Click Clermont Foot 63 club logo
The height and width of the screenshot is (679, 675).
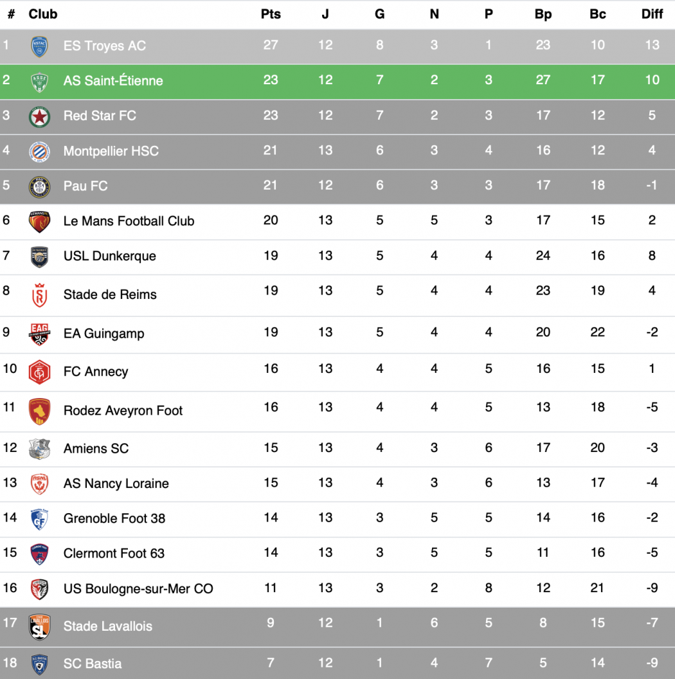[x=40, y=554]
